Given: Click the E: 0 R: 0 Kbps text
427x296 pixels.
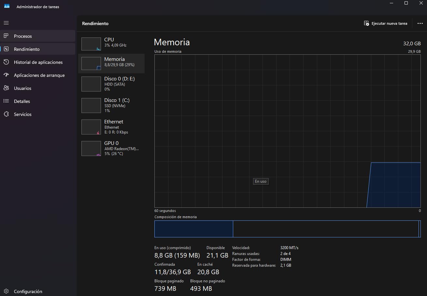Looking at the screenshot, I should pos(116,132).
